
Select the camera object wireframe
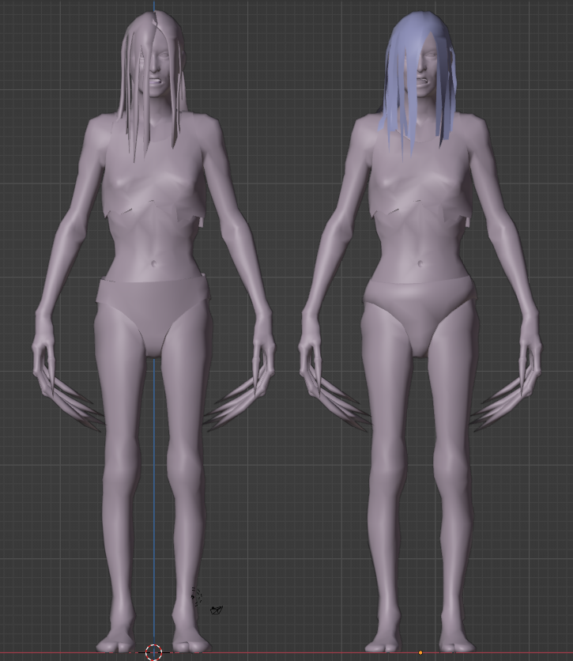[217, 610]
